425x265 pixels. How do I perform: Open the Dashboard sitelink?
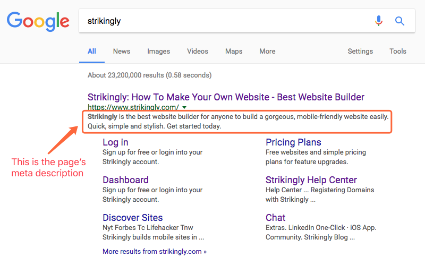pos(125,180)
